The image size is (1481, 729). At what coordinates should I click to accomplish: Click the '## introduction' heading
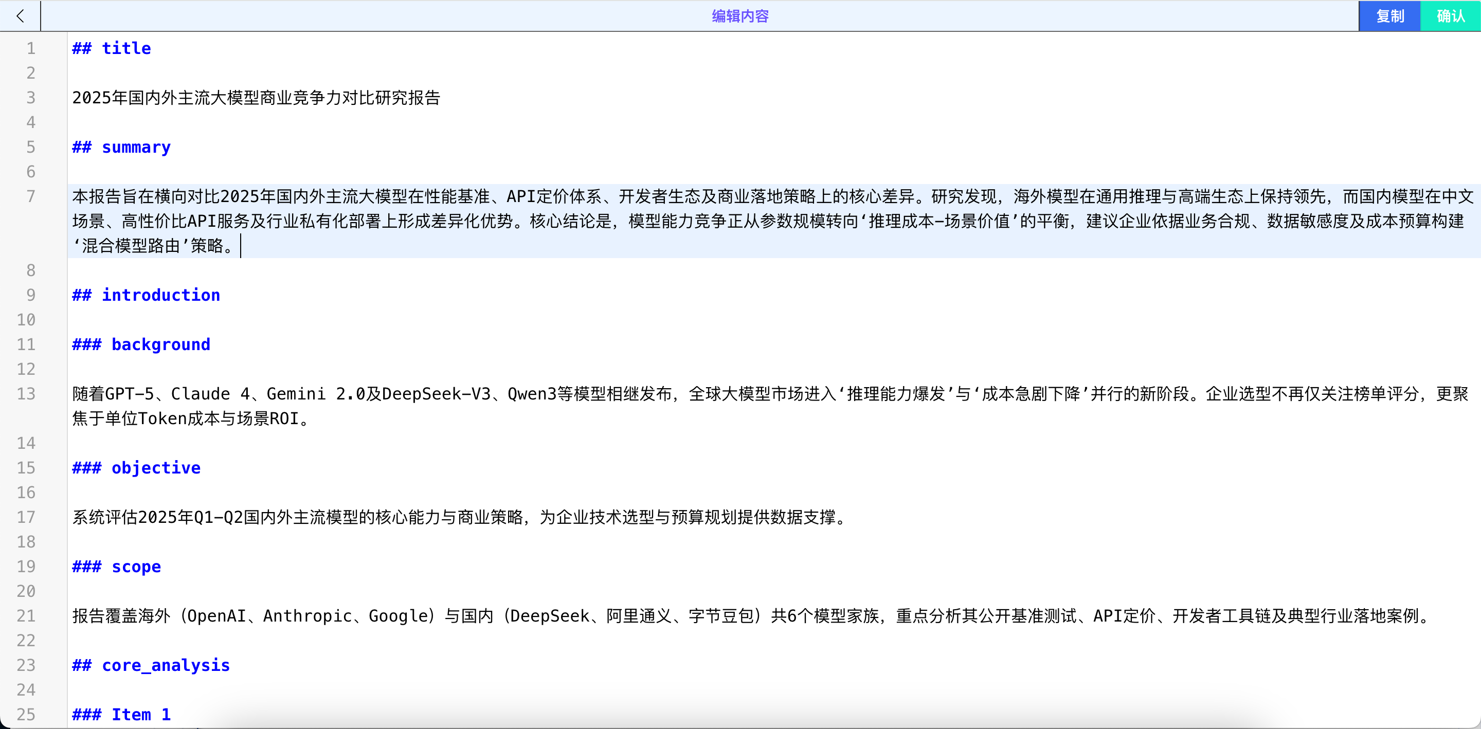coord(146,295)
